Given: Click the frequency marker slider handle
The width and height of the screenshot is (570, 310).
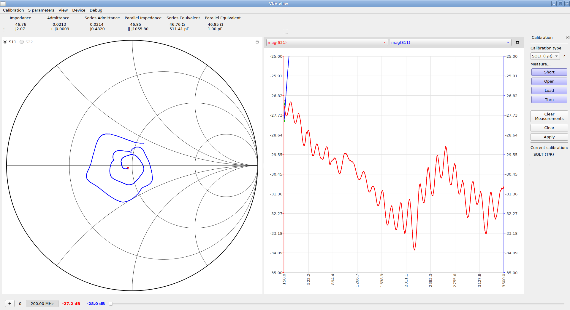Looking at the screenshot, I should coord(111,303).
